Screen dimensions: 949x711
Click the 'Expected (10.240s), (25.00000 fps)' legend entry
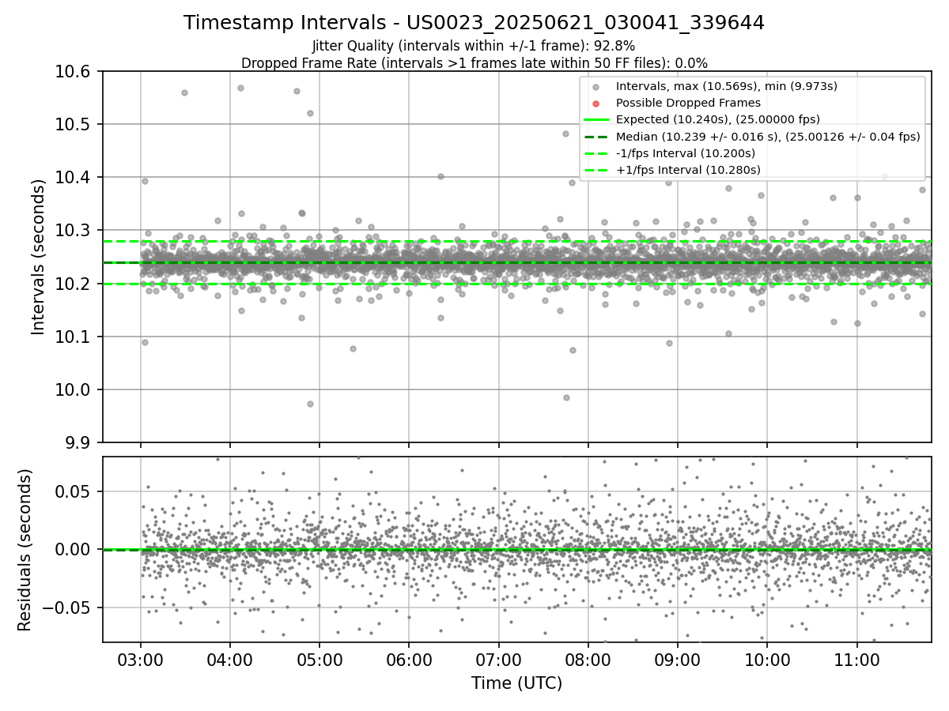coord(717,119)
